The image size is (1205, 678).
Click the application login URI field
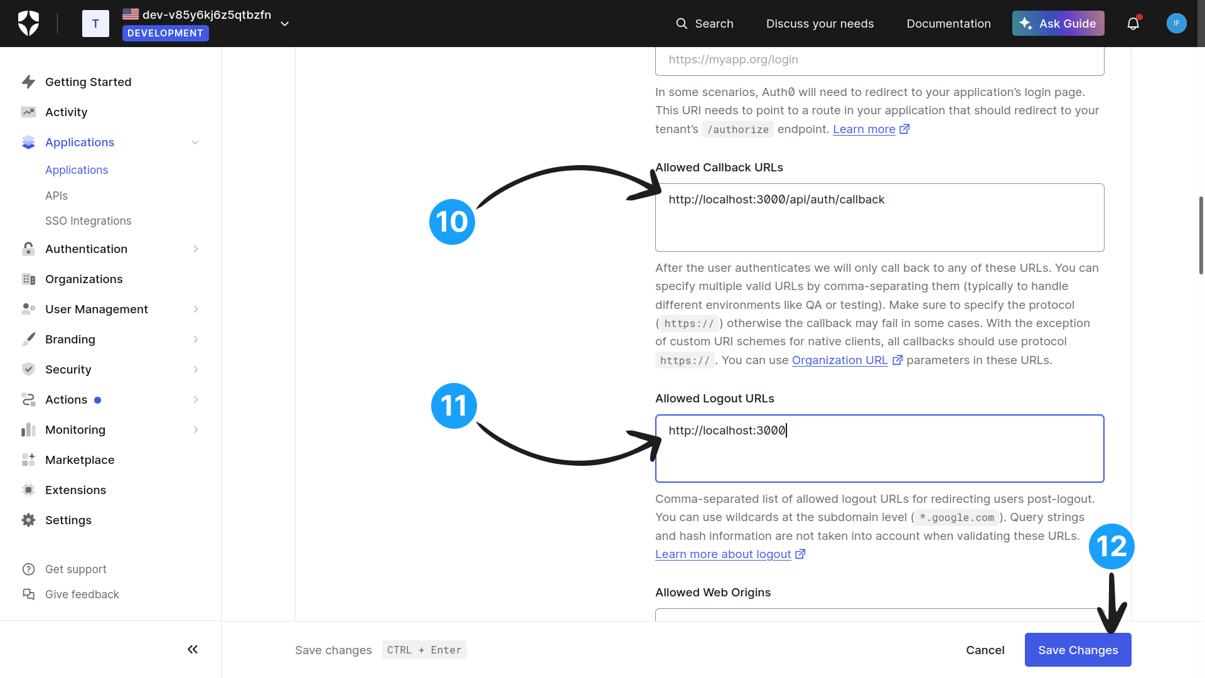tap(879, 60)
